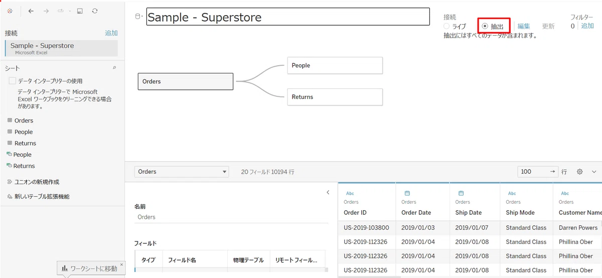Viewport: 602px width, 278px height.
Task: Enable the データ インタープリターの使用 checkbox
Action: (x=12, y=81)
